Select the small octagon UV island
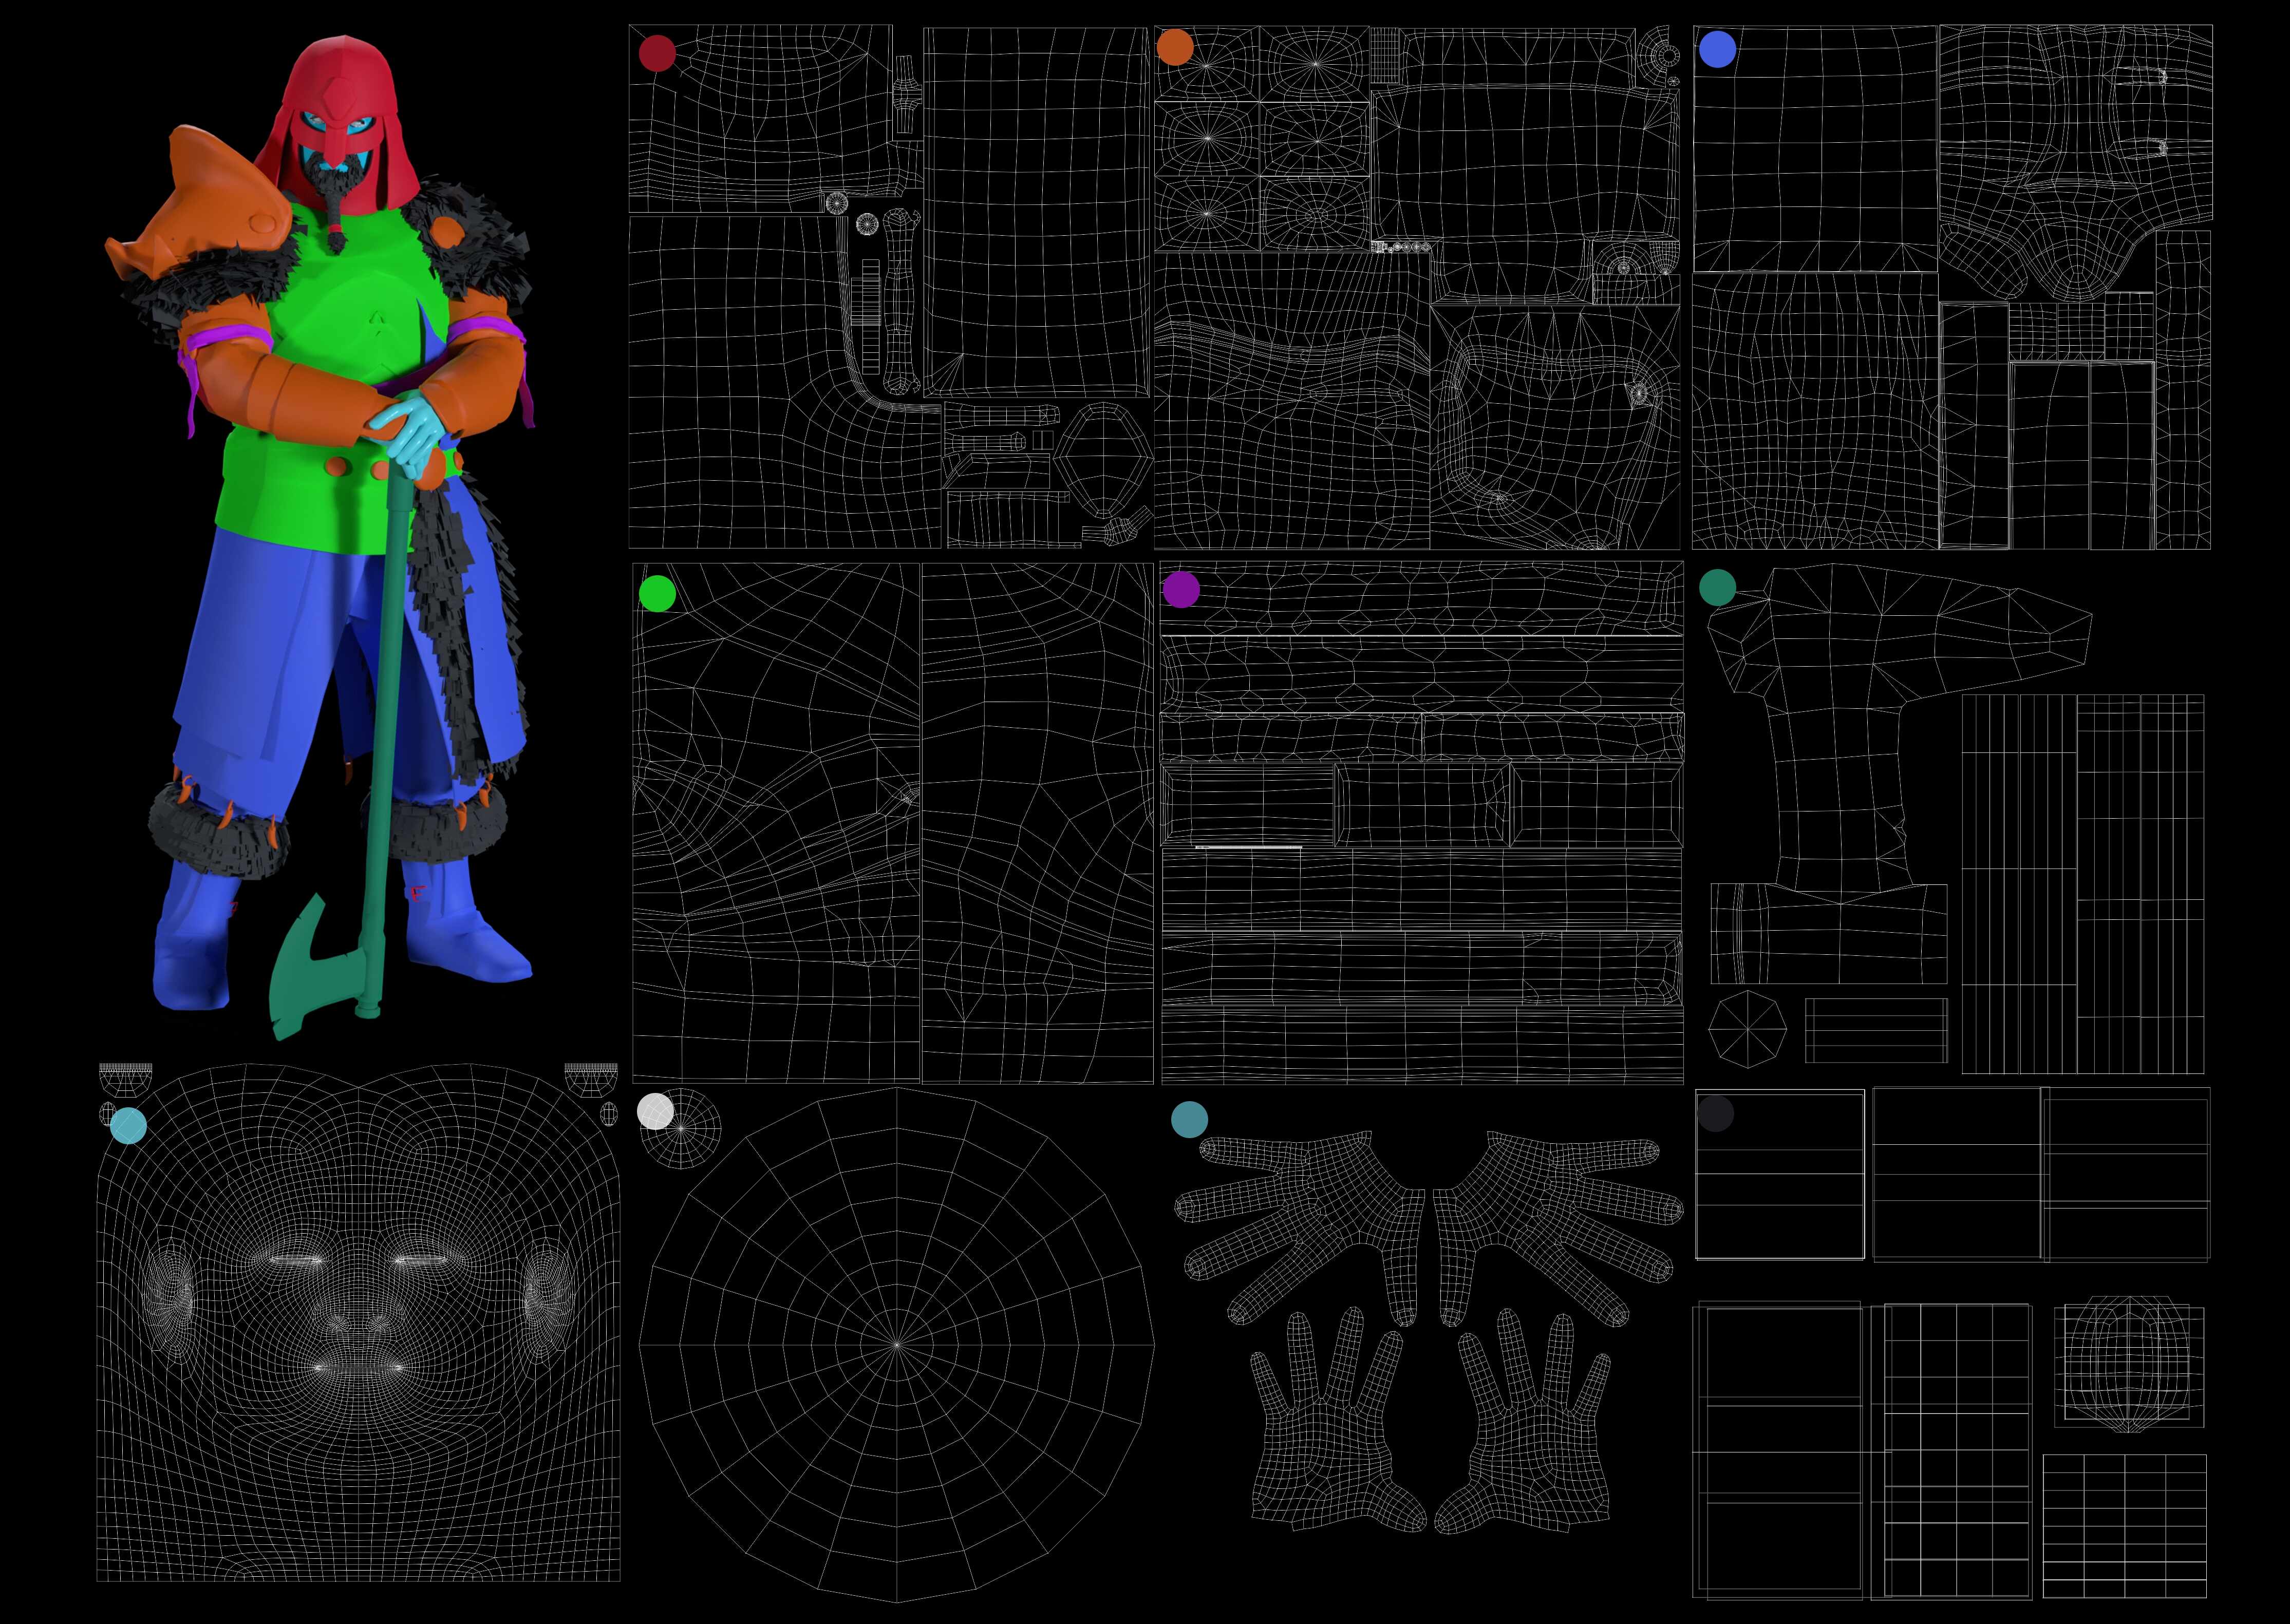Image resolution: width=2290 pixels, height=1624 pixels. pos(1747,1028)
